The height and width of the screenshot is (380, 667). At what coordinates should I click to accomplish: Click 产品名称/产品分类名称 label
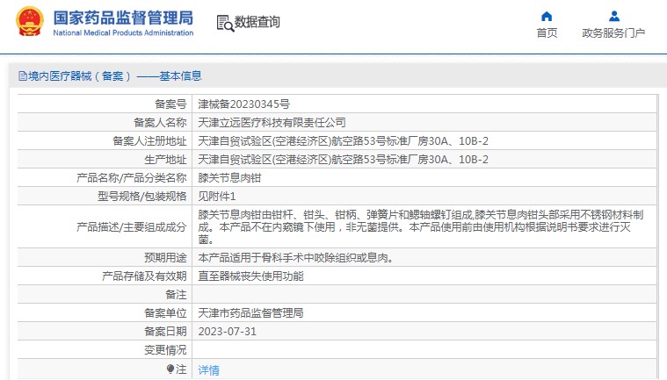(132, 178)
